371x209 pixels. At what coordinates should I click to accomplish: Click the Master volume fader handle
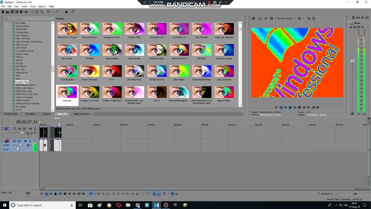coord(352,61)
